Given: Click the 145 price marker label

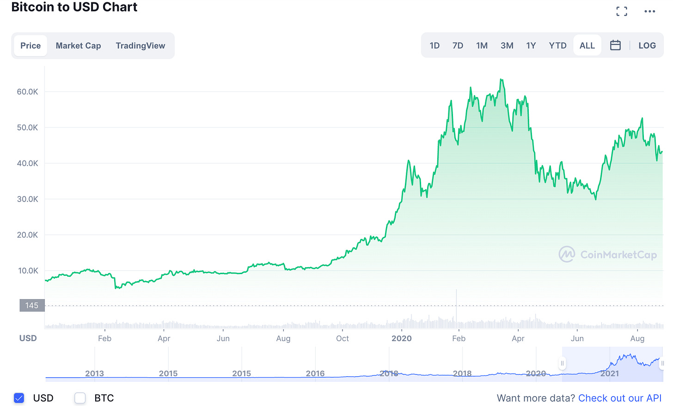Looking at the screenshot, I should [32, 306].
